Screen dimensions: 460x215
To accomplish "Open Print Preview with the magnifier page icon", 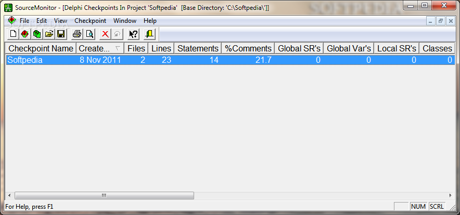I will (x=89, y=34).
